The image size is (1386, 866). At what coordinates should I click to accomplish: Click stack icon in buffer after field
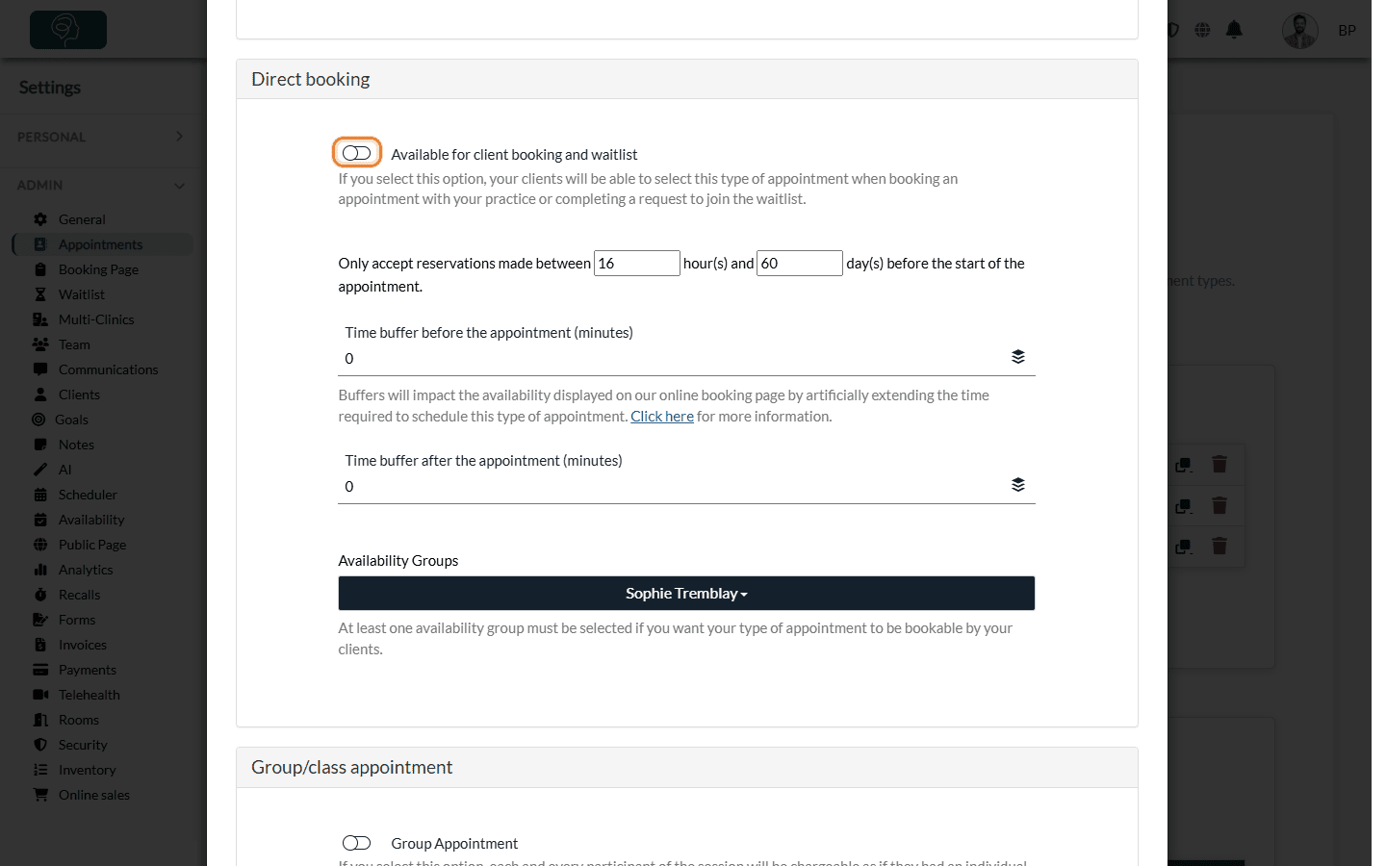tap(1017, 485)
